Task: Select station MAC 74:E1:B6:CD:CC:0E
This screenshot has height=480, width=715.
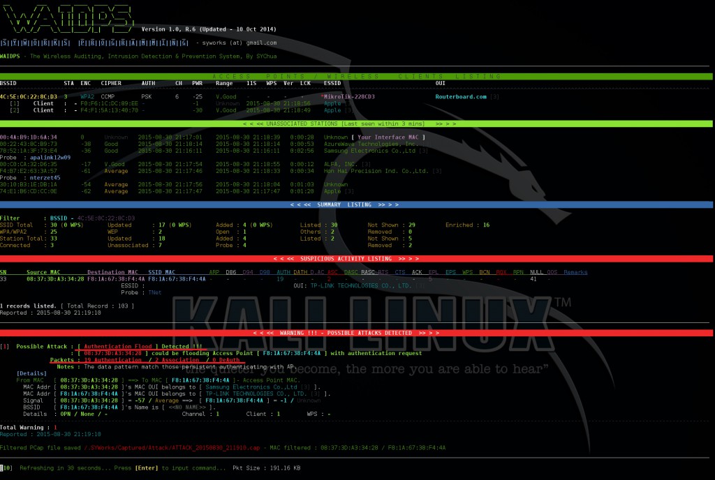Action: coord(29,191)
